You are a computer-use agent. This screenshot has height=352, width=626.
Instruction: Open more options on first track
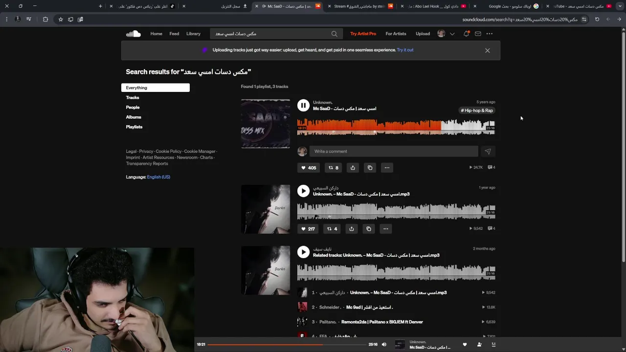pyautogui.click(x=387, y=168)
